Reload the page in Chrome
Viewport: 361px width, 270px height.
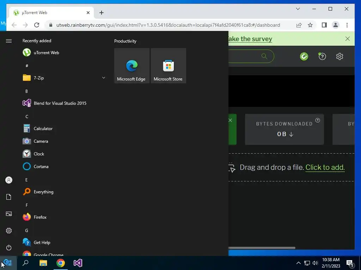pos(37,25)
